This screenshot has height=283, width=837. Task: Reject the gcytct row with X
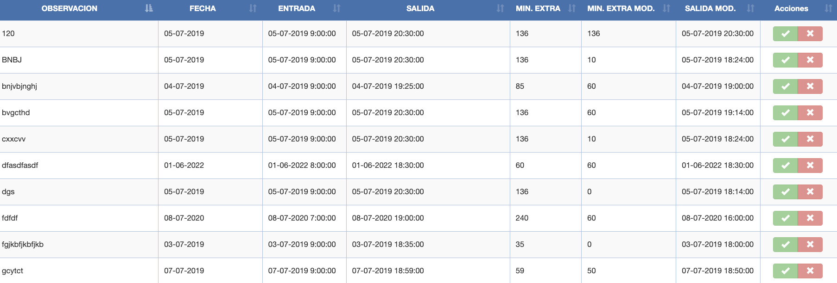pyautogui.click(x=810, y=271)
